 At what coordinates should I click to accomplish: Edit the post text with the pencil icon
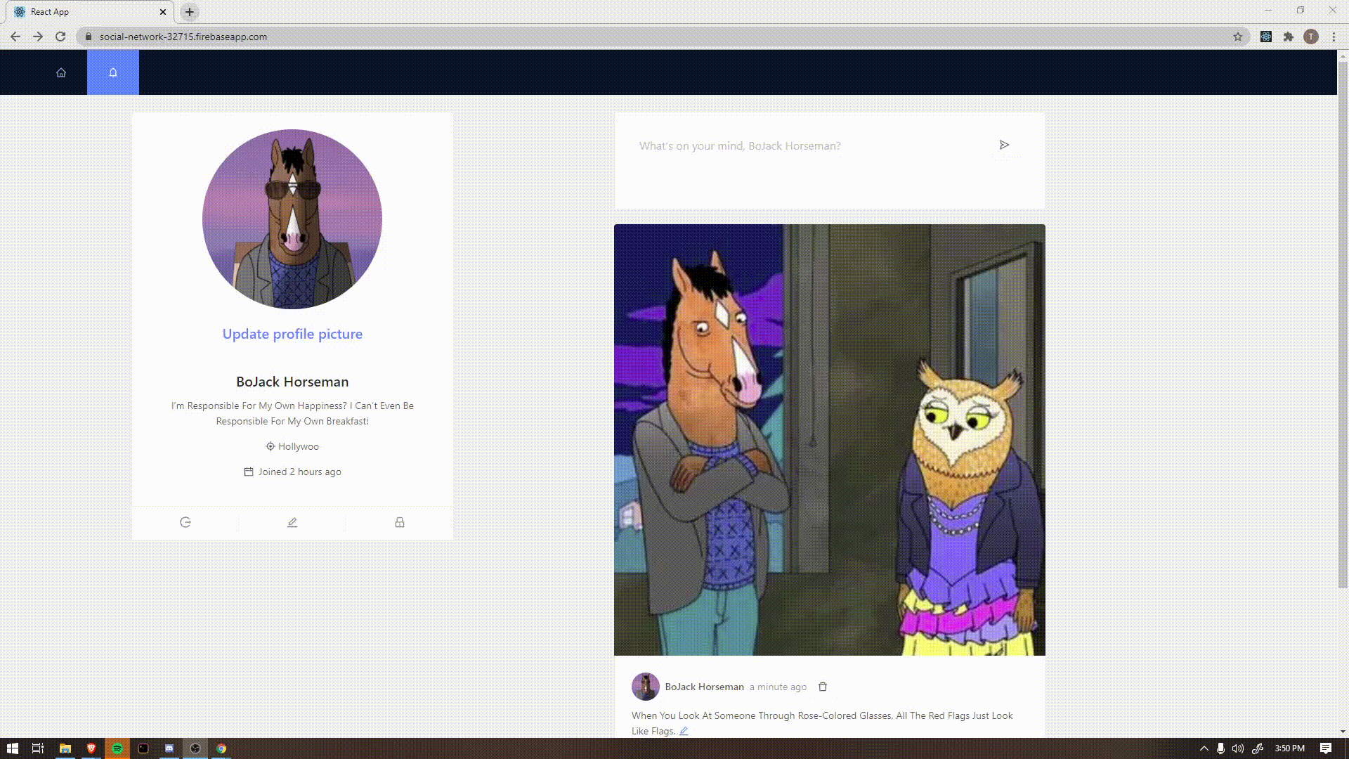pyautogui.click(x=684, y=731)
